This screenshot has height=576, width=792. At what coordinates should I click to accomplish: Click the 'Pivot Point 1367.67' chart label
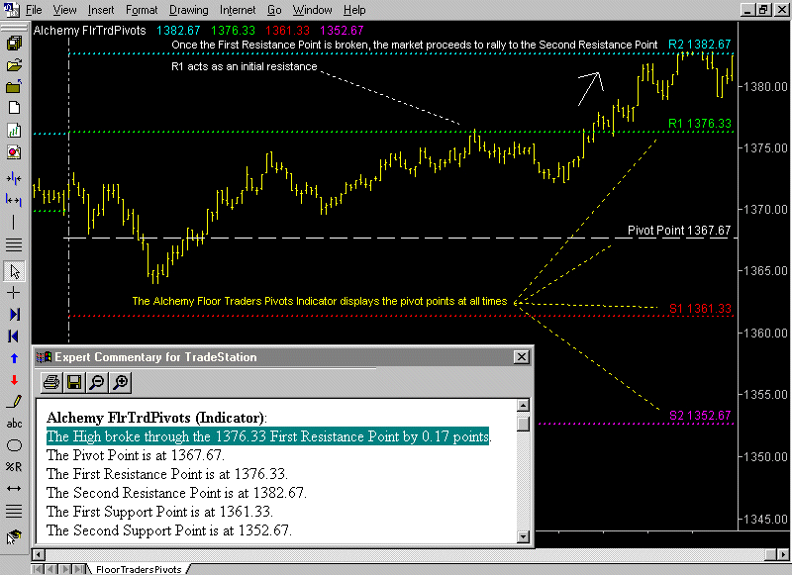(x=679, y=231)
